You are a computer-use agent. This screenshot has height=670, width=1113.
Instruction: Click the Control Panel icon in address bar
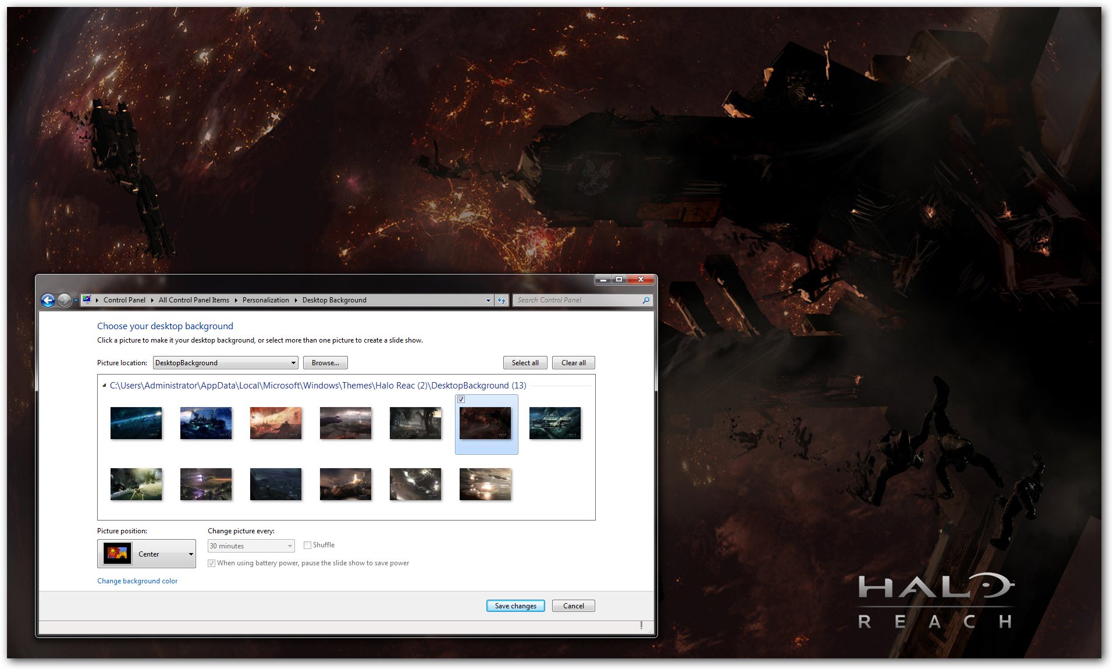(x=87, y=300)
